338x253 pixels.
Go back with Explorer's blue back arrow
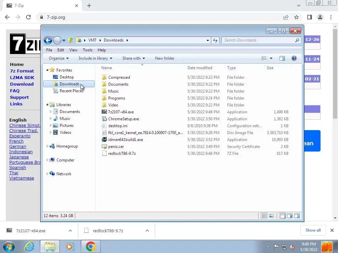coord(48,40)
